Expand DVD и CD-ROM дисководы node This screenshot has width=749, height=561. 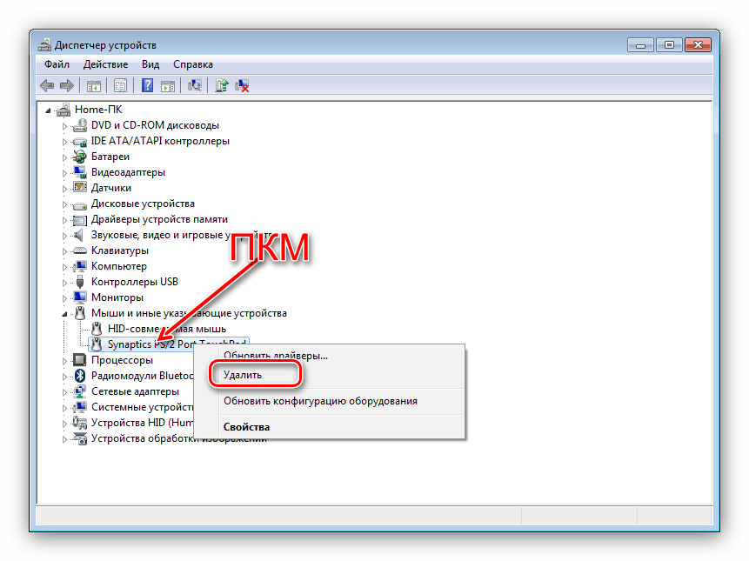[64, 126]
